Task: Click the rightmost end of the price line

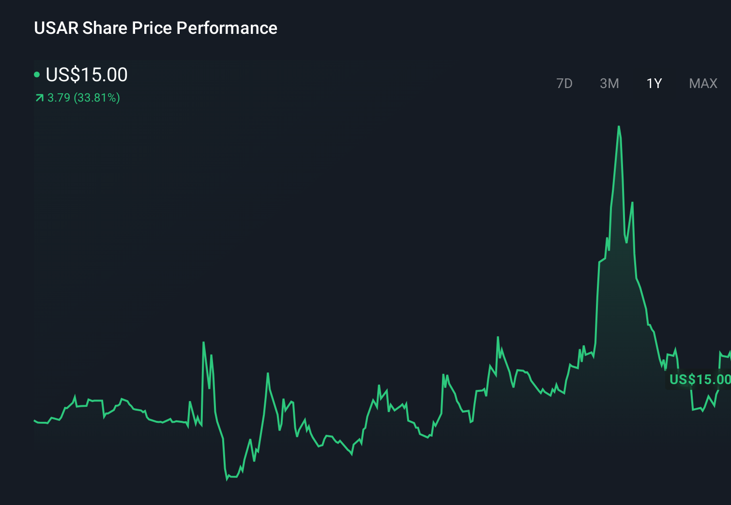Action: [x=729, y=354]
